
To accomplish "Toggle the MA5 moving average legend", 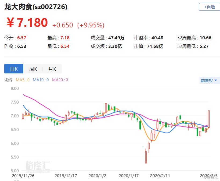I will pyautogui.click(x=23, y=80).
